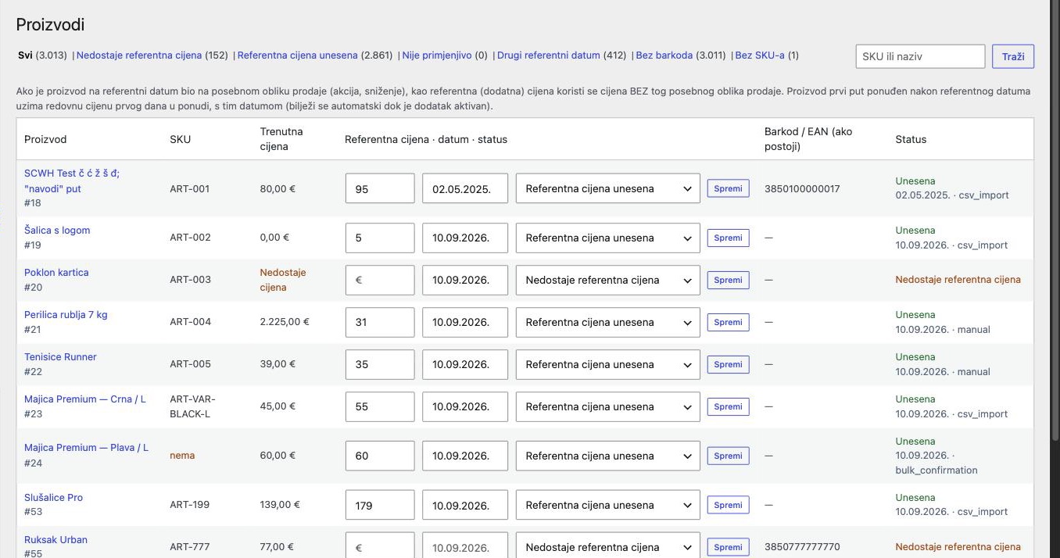The width and height of the screenshot is (1060, 558).
Task: Filter by Bez barkoda
Action: click(664, 55)
